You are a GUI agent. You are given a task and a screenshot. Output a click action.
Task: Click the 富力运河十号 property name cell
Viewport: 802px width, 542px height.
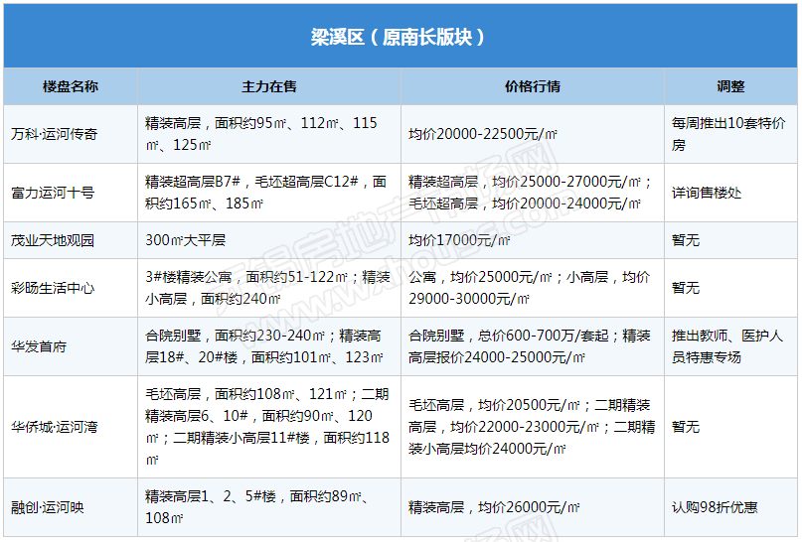52,193
